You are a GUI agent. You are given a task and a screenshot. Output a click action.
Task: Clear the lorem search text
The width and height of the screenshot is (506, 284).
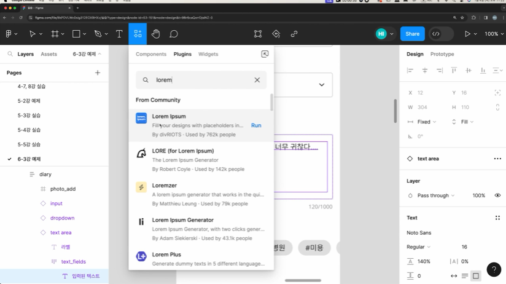pyautogui.click(x=257, y=80)
